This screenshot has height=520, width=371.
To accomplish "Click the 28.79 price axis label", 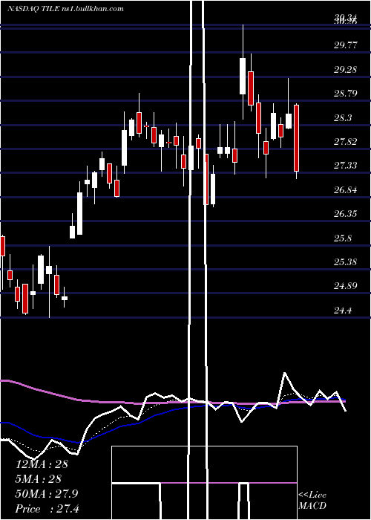I will (346, 94).
